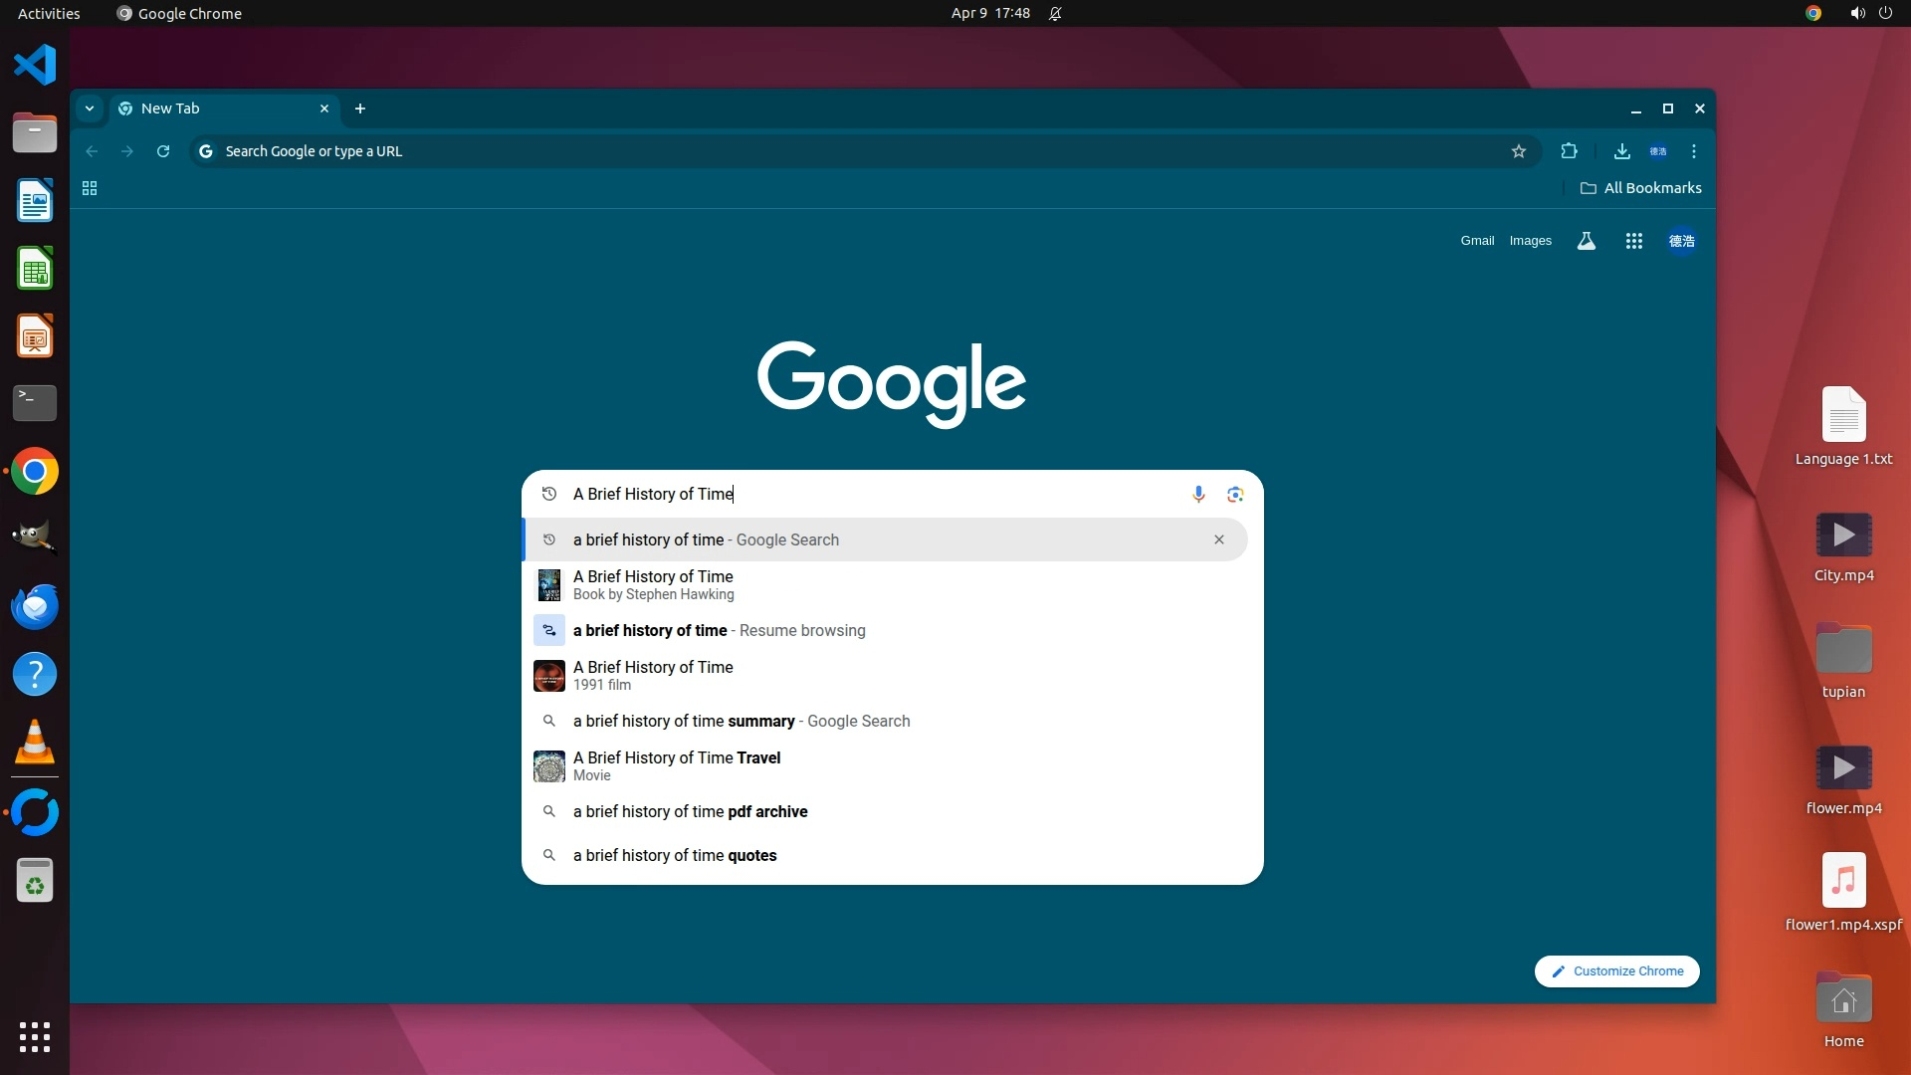The image size is (1911, 1075).
Task: Remove 'a brief history of time' history suggestion
Action: coord(1219,539)
